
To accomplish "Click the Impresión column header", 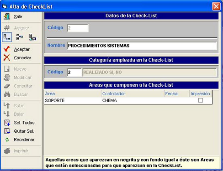I will pos(201,93).
